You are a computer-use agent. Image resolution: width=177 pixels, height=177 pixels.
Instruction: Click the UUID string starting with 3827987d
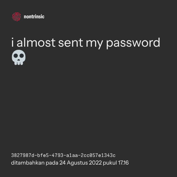coord(63,155)
